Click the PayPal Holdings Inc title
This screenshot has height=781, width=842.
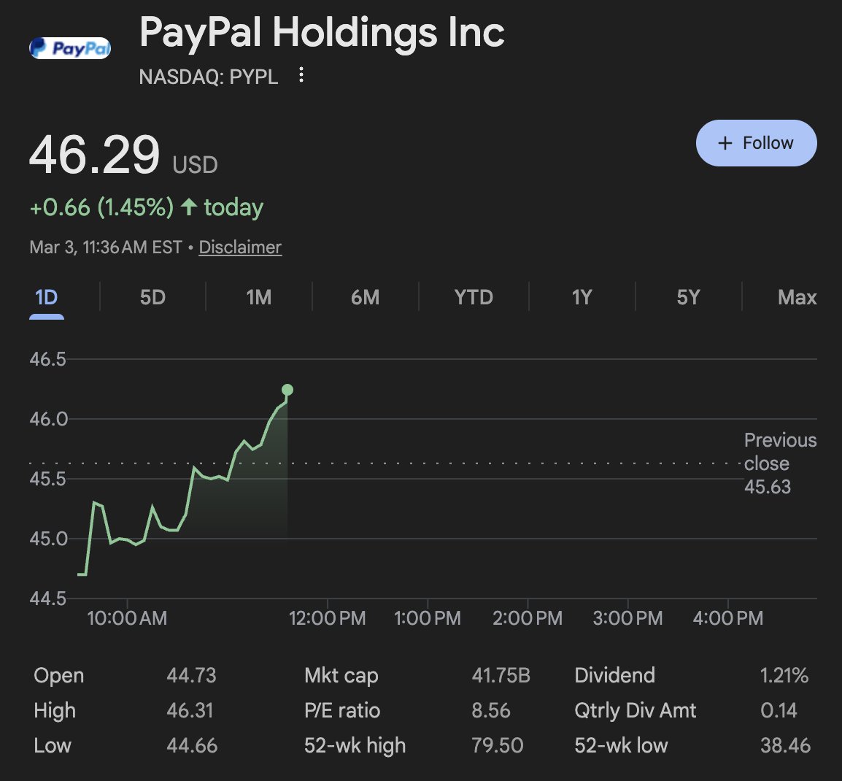pyautogui.click(x=322, y=32)
